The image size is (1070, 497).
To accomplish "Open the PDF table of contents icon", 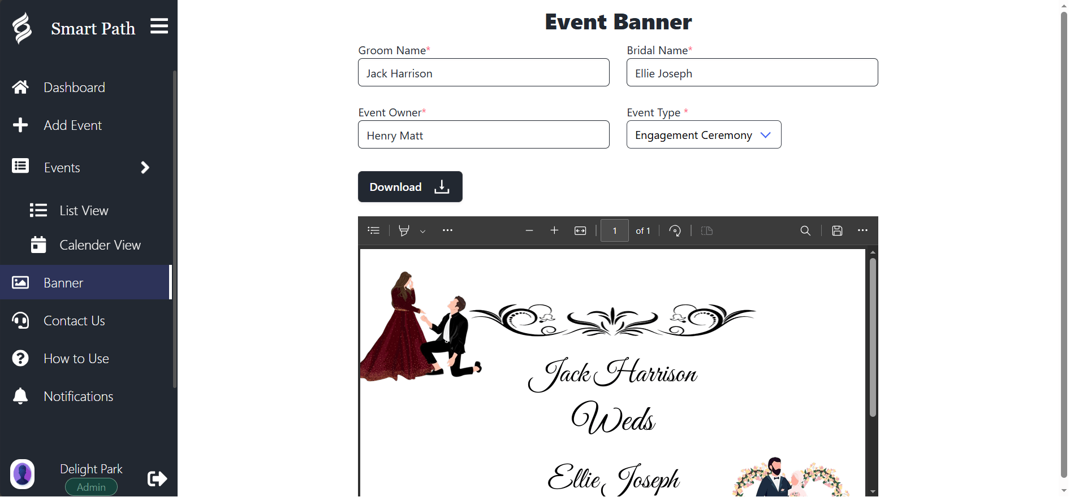I will (x=373, y=230).
